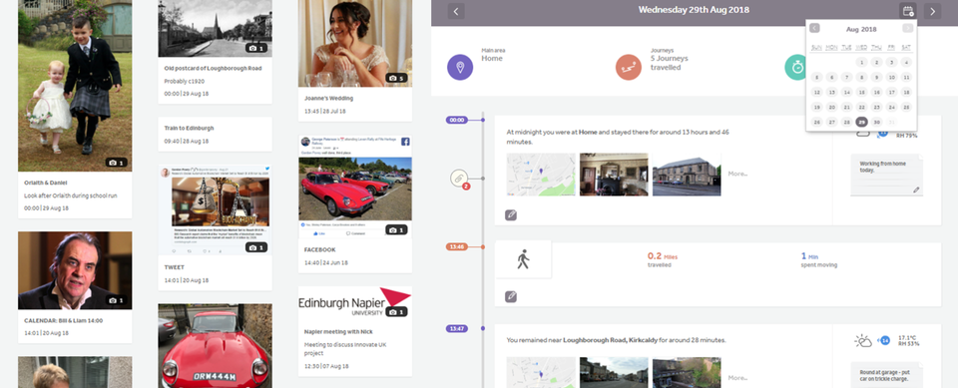
Task: Click the orange Journeys icon
Action: (x=628, y=67)
